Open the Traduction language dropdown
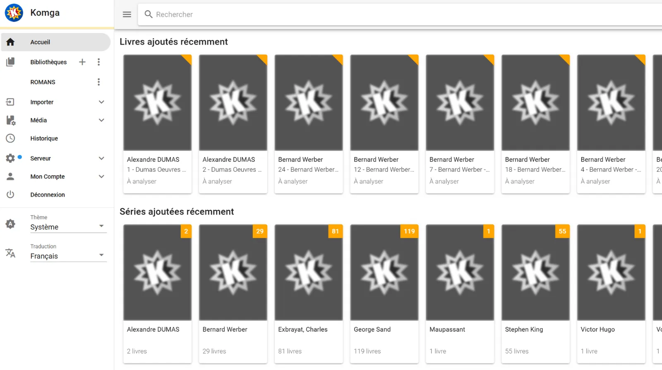This screenshot has height=370, width=662. (x=68, y=256)
